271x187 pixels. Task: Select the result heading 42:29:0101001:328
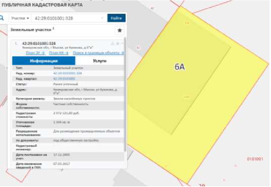39,43
